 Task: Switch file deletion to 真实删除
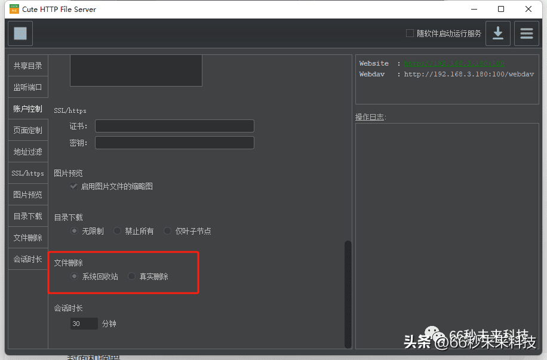point(131,276)
